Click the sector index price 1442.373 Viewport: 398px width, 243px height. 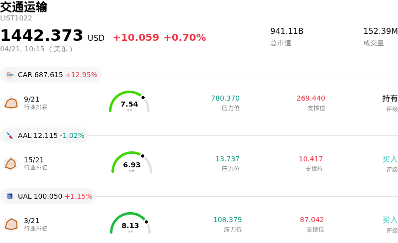coord(42,36)
